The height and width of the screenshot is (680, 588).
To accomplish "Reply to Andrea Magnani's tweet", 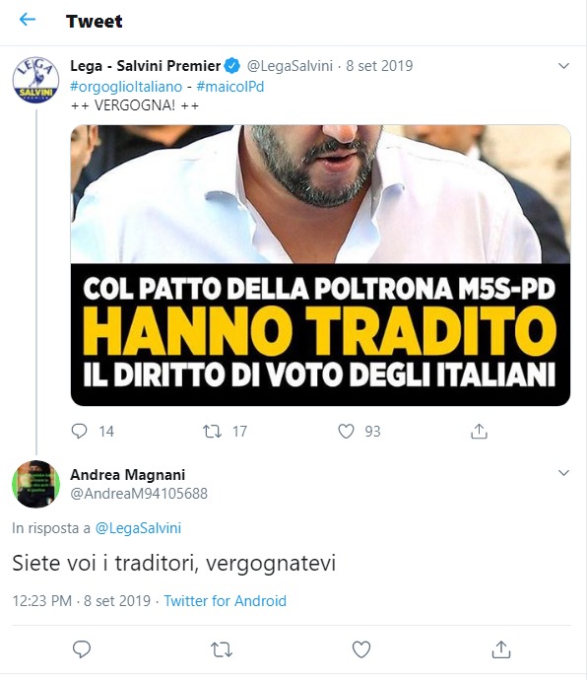I will click(82, 649).
